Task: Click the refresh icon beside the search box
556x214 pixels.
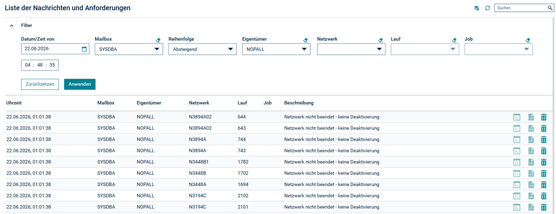Action: (487, 8)
